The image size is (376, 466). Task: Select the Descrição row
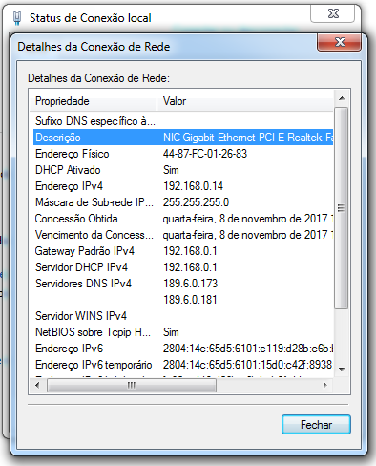[x=183, y=138]
